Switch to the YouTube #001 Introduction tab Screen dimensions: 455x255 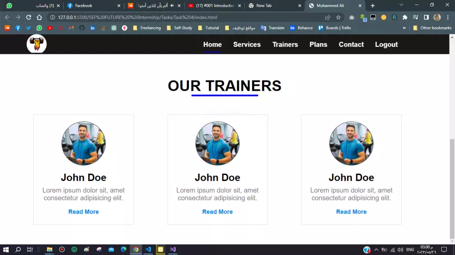(x=215, y=5)
